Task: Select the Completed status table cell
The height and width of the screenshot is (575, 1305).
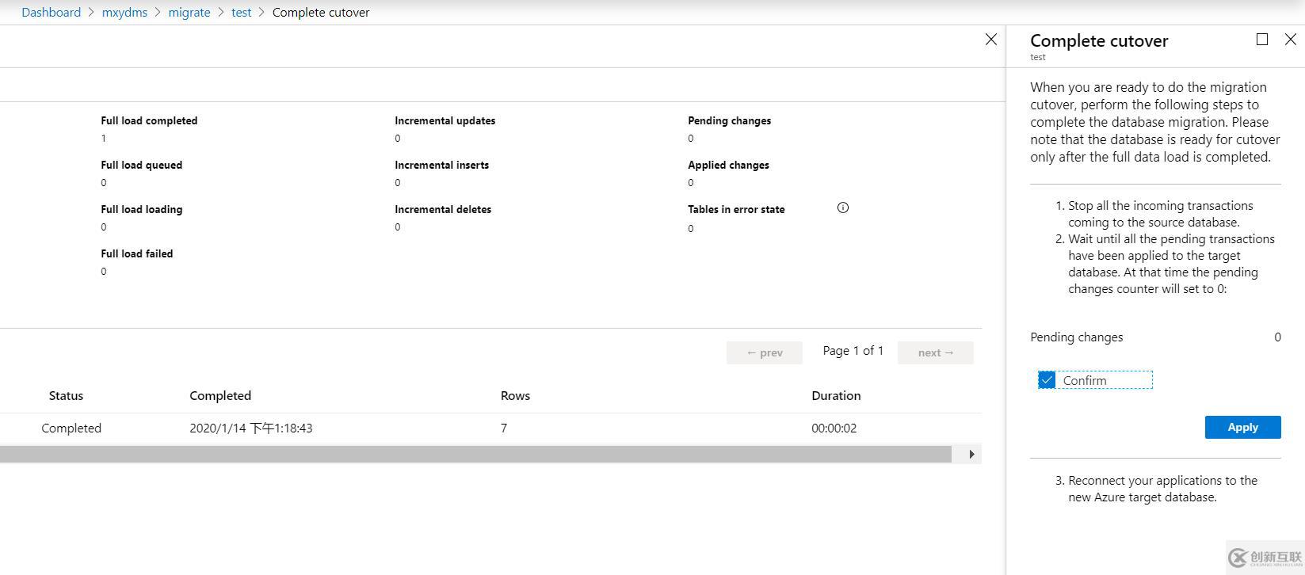Action: point(71,428)
